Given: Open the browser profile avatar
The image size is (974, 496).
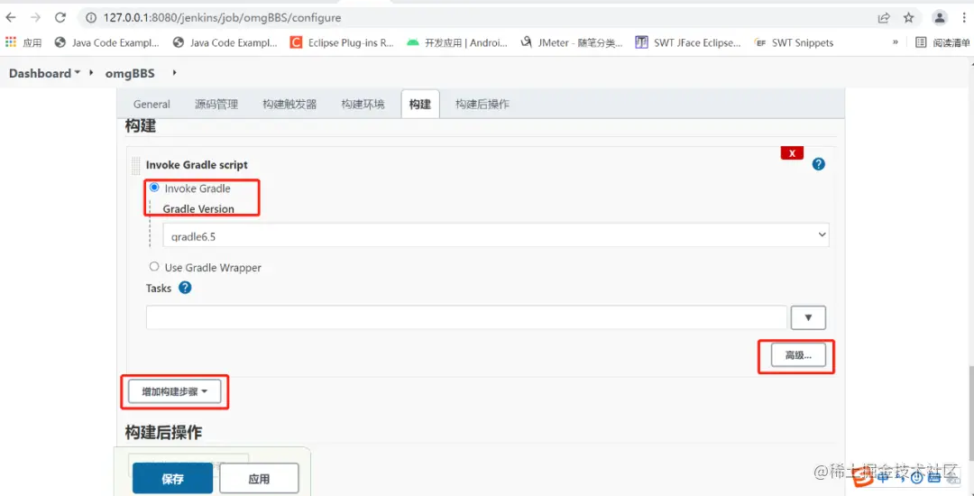Looking at the screenshot, I should pyautogui.click(x=941, y=18).
